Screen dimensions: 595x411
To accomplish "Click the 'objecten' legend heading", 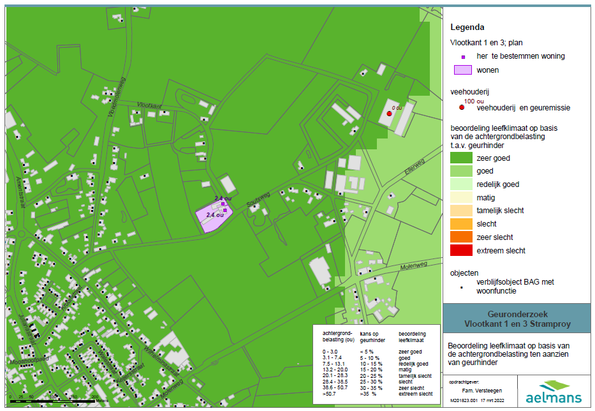I will 464,273.
